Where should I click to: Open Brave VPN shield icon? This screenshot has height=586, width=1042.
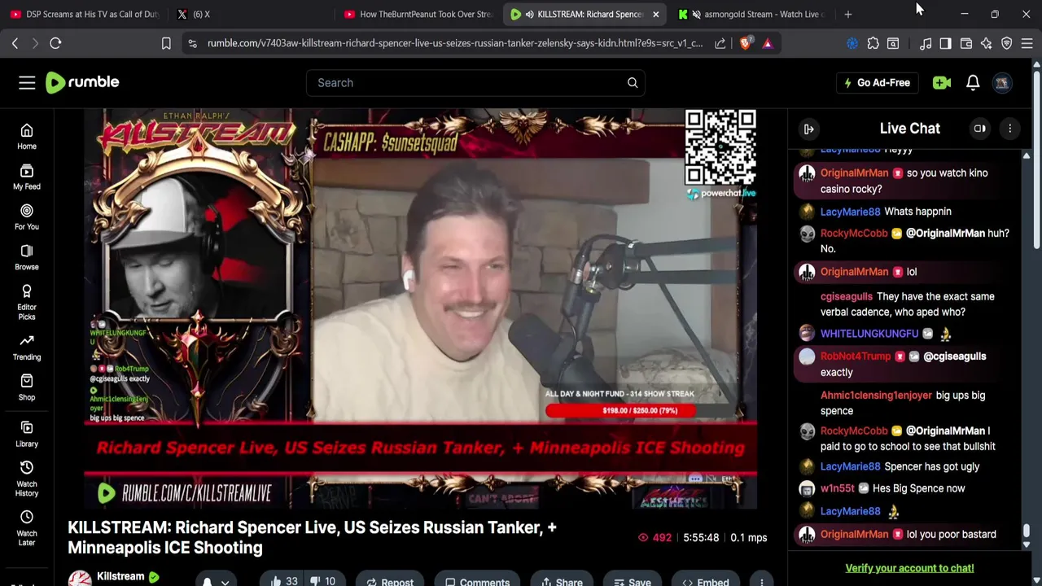[x=1006, y=43]
